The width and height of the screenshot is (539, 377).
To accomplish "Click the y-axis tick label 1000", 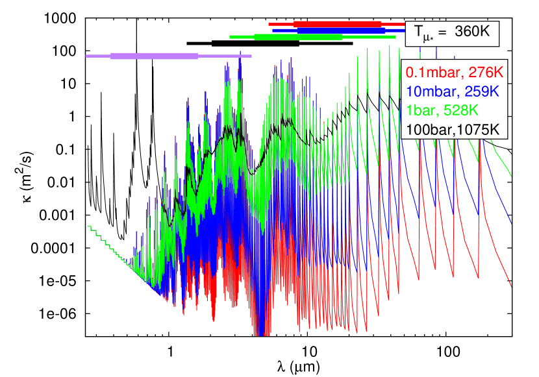I will (x=60, y=18).
